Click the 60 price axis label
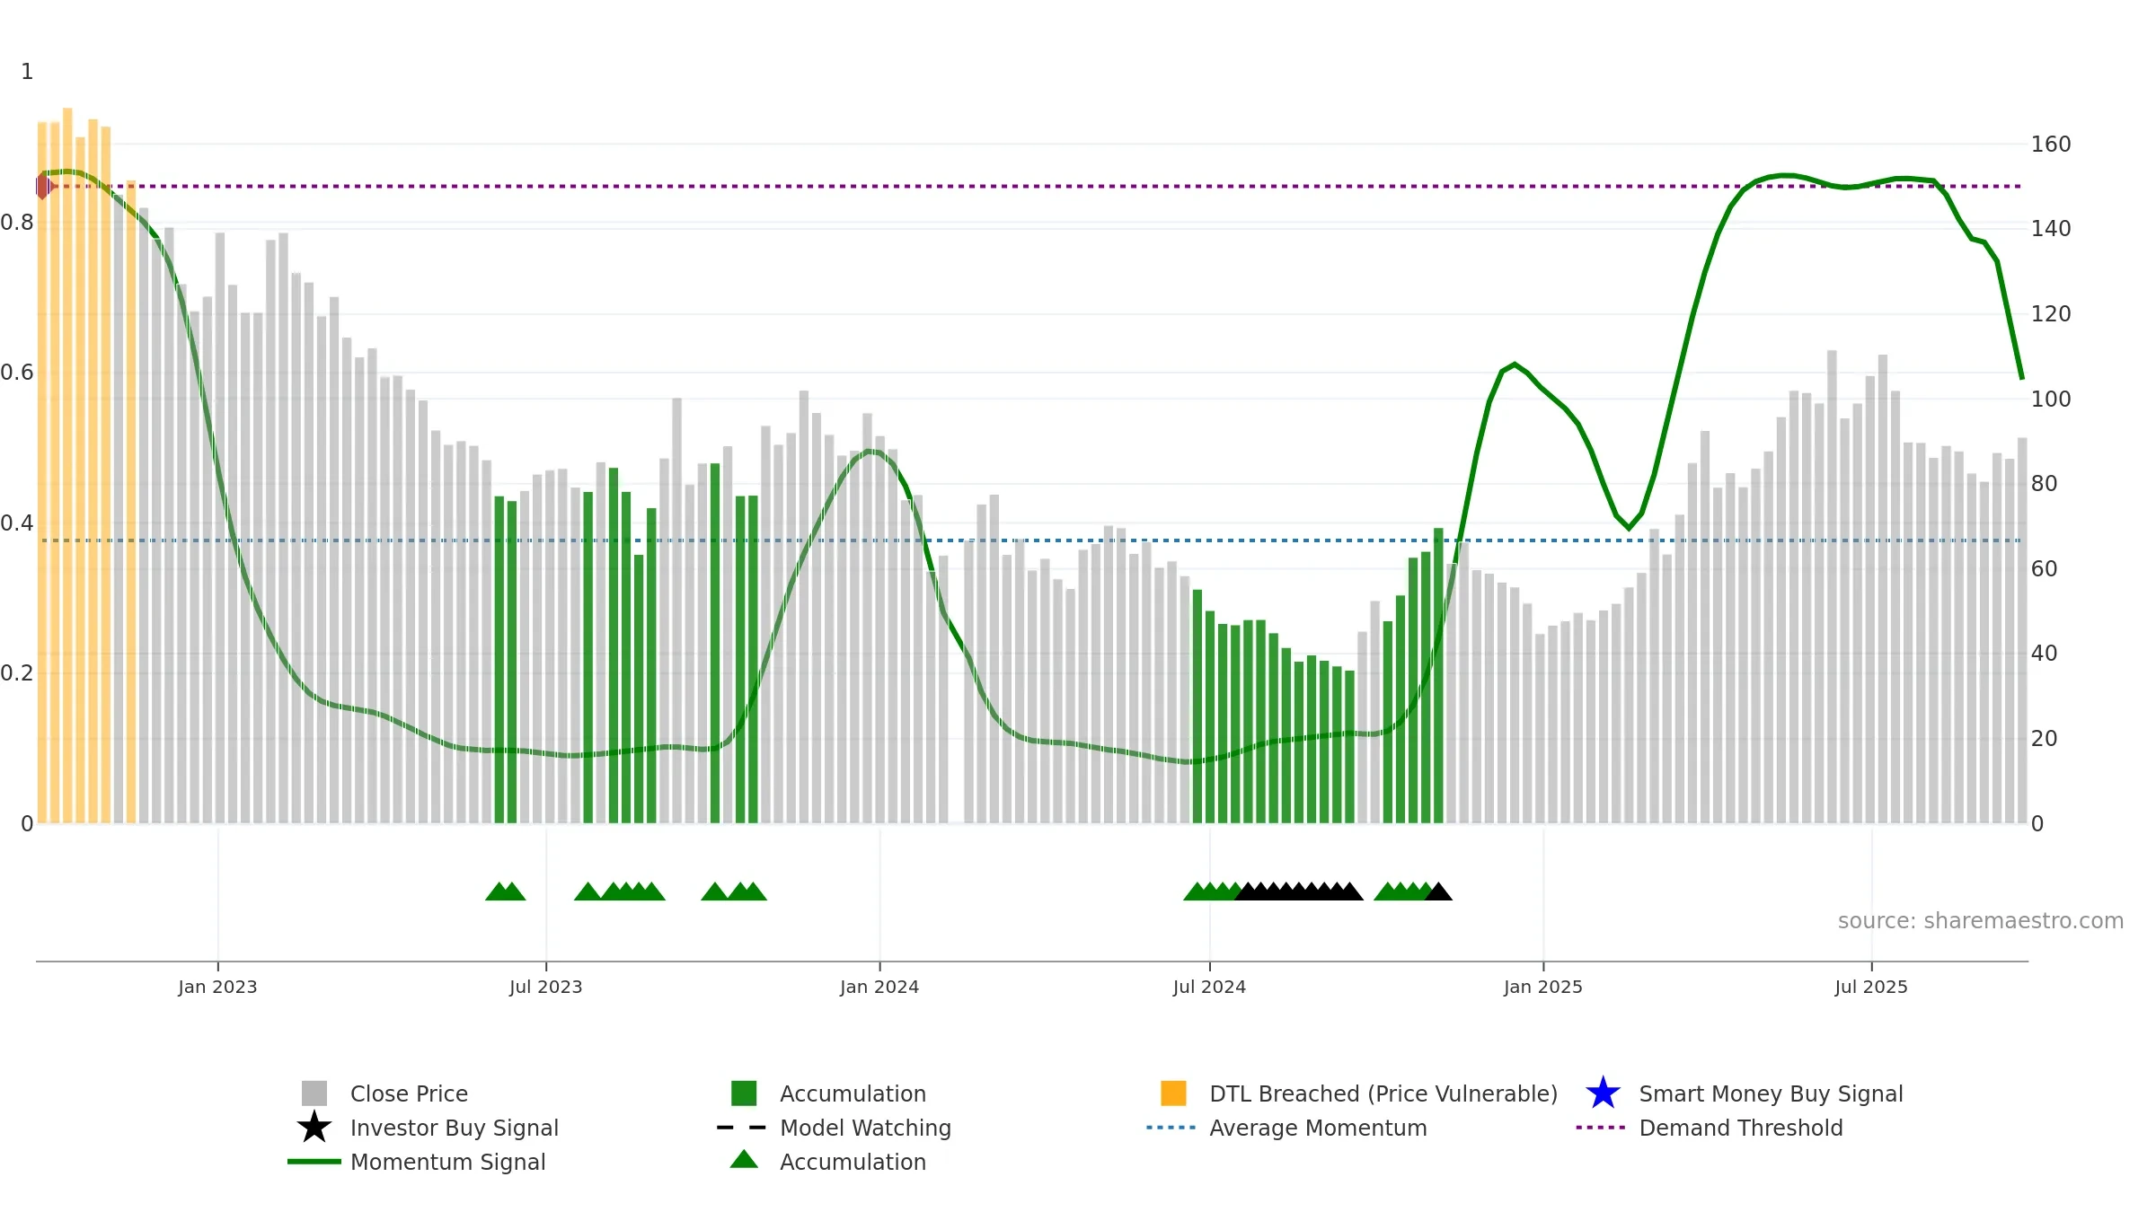The width and height of the screenshot is (2156, 1212). click(2044, 569)
